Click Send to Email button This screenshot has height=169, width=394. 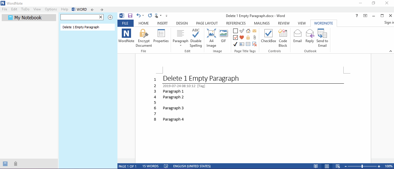322,38
